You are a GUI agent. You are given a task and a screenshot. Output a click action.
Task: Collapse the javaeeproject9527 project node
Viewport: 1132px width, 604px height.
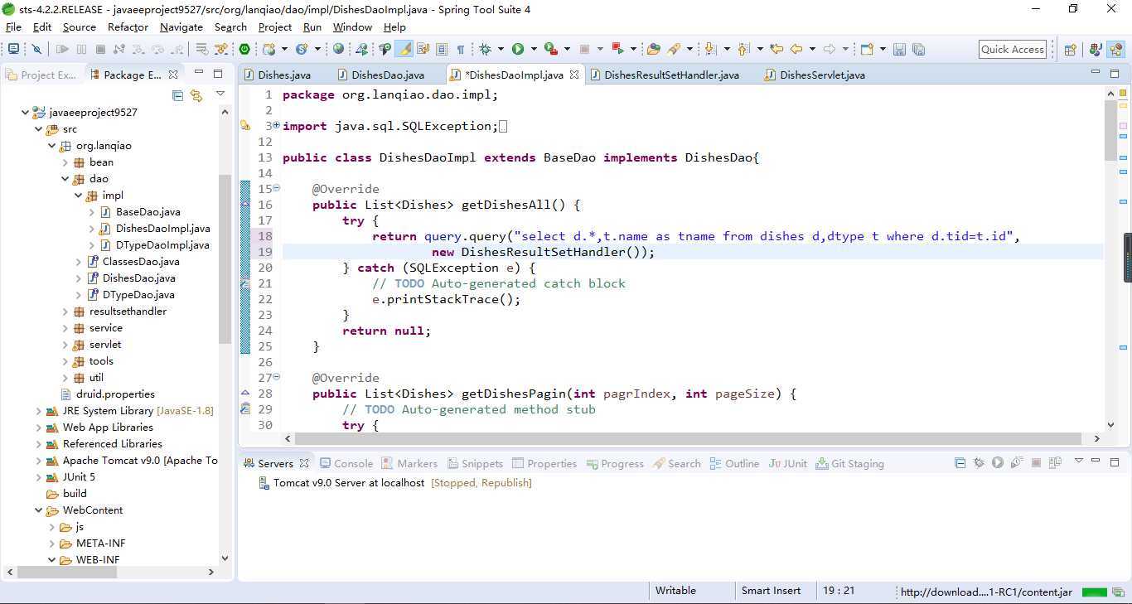coord(26,112)
